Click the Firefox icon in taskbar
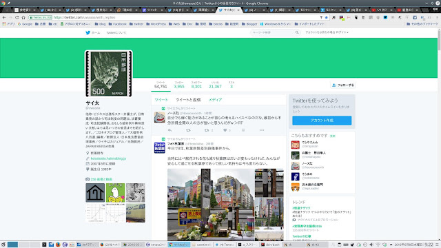441x248 pixels. click(58, 245)
